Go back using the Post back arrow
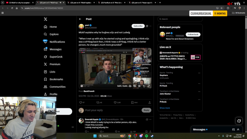The height and width of the screenshot is (139, 247). tap(80, 19)
